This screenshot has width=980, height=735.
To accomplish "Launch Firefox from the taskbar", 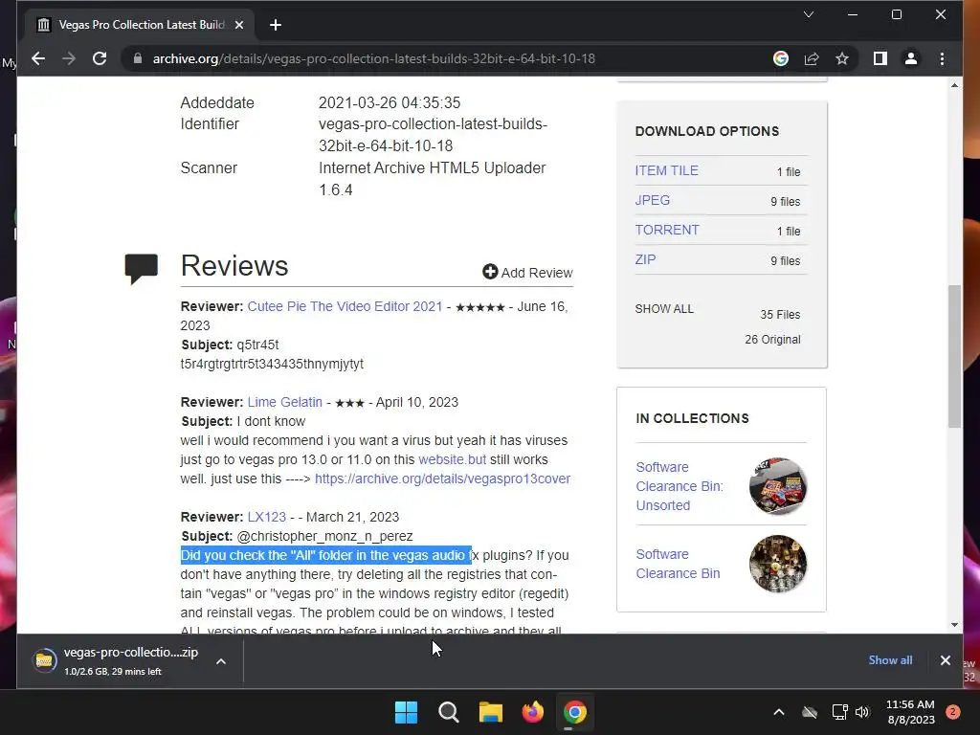I will click(x=532, y=712).
